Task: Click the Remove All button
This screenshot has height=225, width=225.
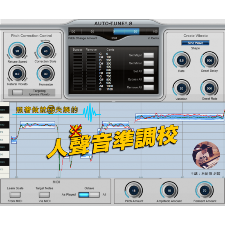Action: (148, 87)
